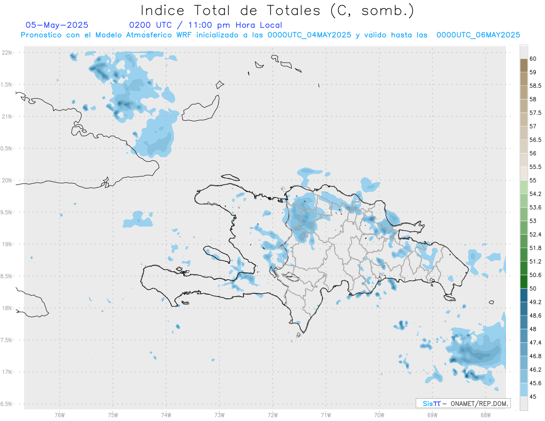Click the "18N" latitude label
This screenshot has height=421, width=545.
pos(7,308)
